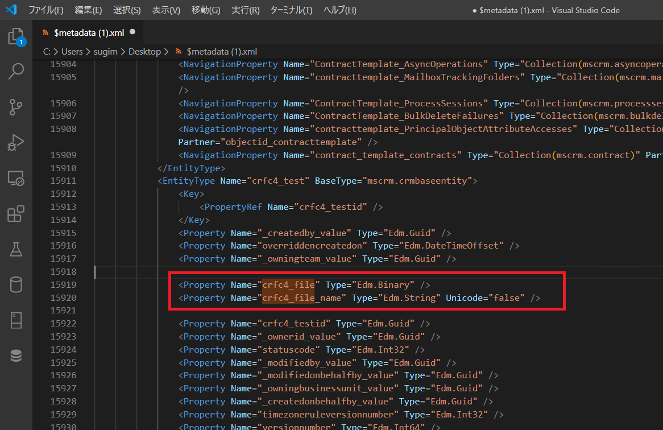Screen dimensions: 663x430
Task: Expand the sugim breadcrumb segment
Action: [x=106, y=51]
